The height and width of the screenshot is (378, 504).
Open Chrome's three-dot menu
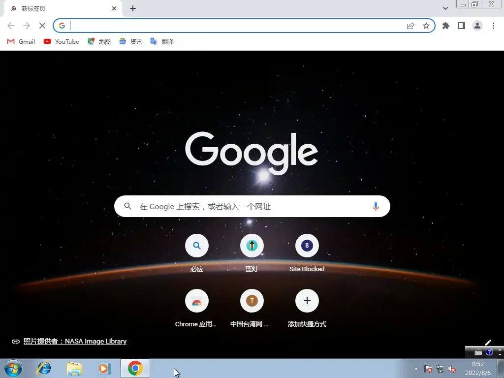click(493, 26)
